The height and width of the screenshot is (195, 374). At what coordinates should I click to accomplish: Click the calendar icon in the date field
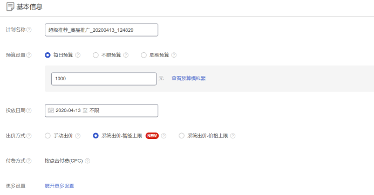click(51, 110)
